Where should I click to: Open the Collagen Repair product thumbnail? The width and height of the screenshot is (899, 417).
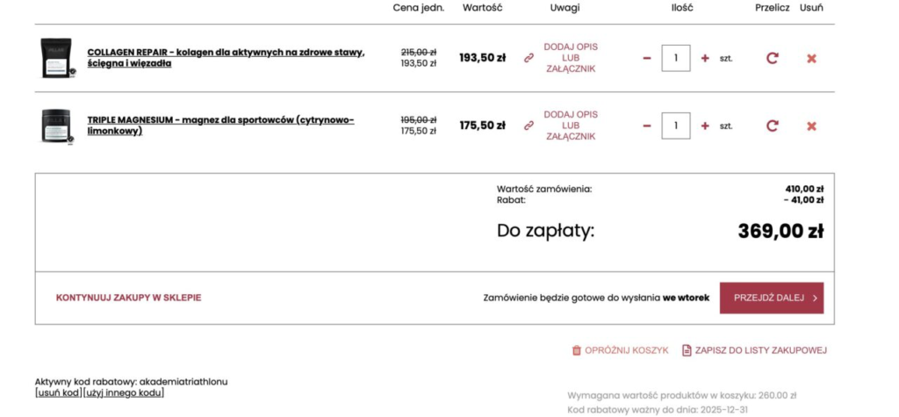tap(56, 58)
